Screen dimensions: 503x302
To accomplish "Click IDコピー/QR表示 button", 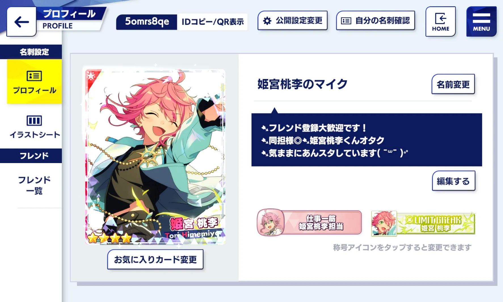I will coord(212,22).
